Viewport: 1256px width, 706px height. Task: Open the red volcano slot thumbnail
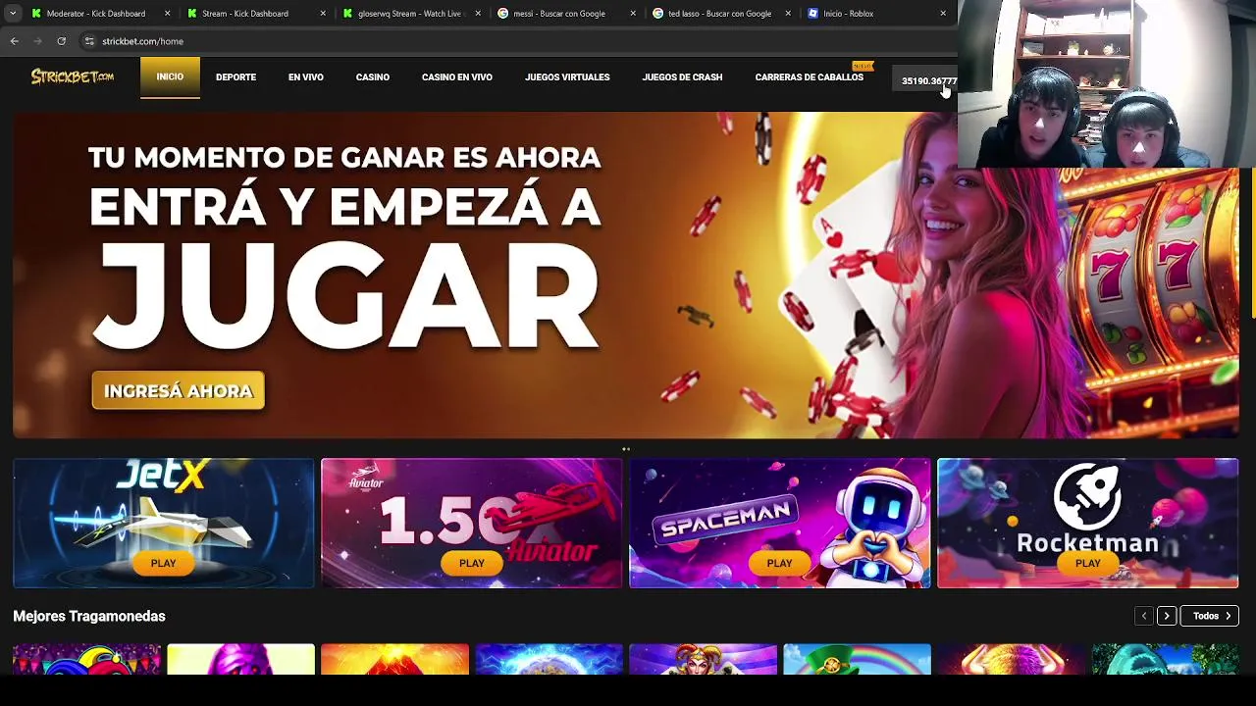click(x=394, y=659)
